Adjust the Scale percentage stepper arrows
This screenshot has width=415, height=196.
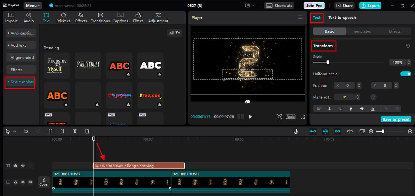point(409,62)
